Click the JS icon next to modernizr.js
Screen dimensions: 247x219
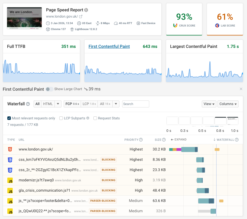(10, 180)
